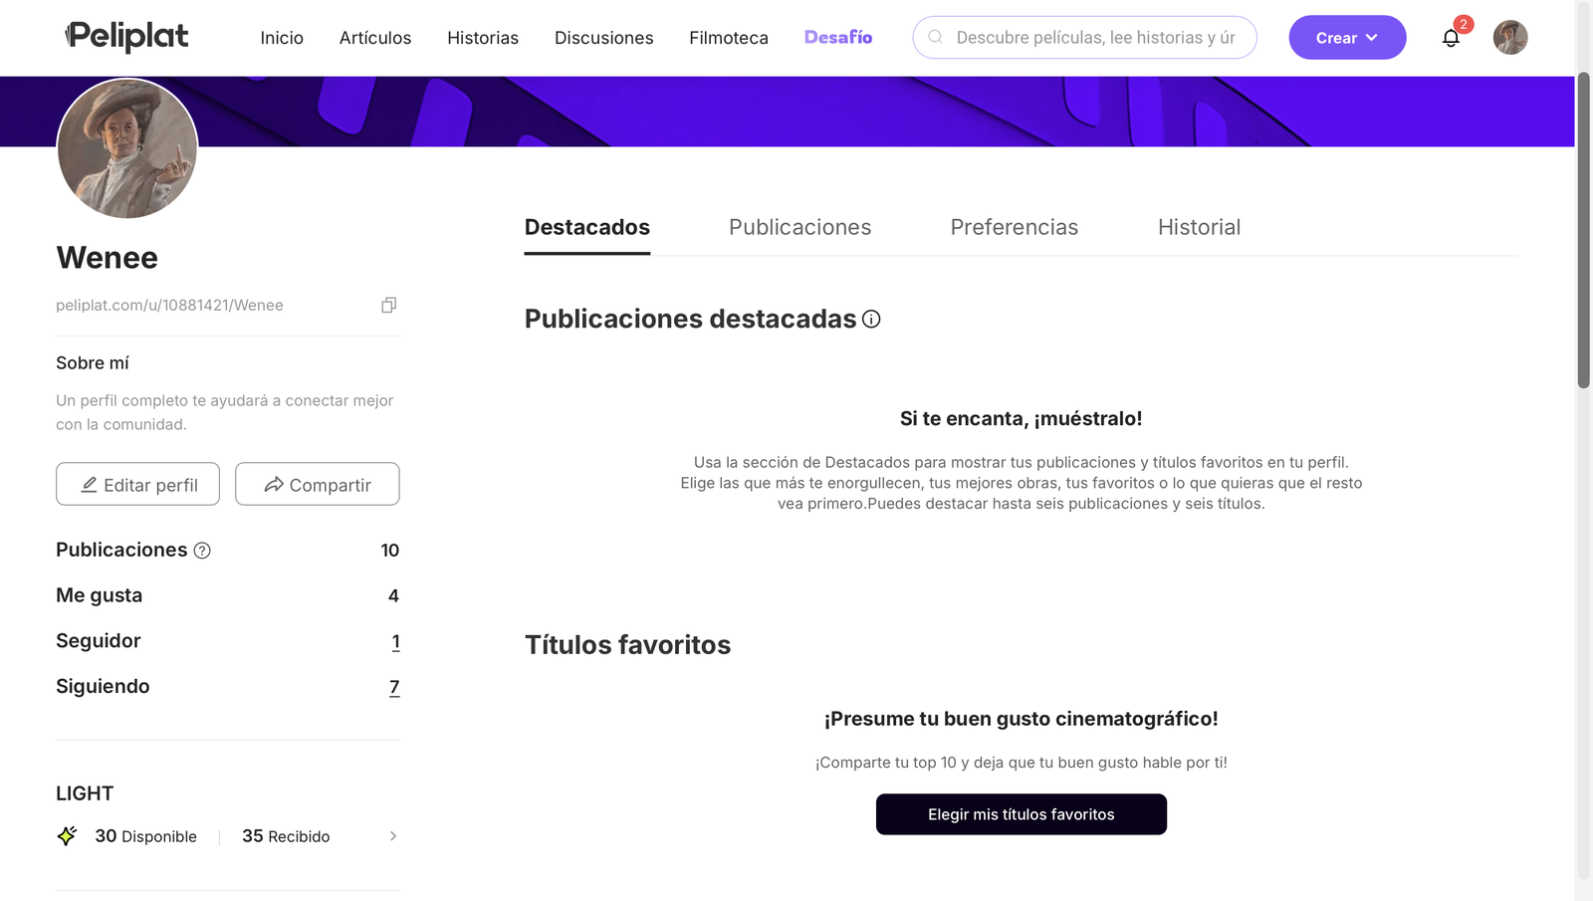
Task: Click Publicaciones help question icon
Action: point(202,551)
